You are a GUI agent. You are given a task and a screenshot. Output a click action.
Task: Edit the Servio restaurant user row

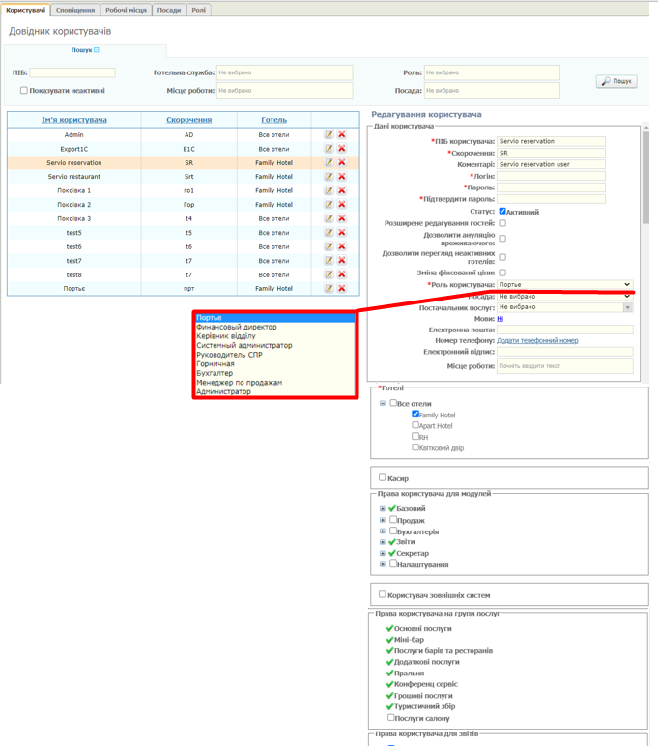pos(329,177)
